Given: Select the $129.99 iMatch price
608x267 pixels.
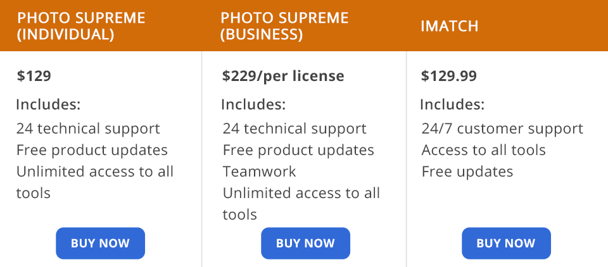Looking at the screenshot, I should pos(449,77).
